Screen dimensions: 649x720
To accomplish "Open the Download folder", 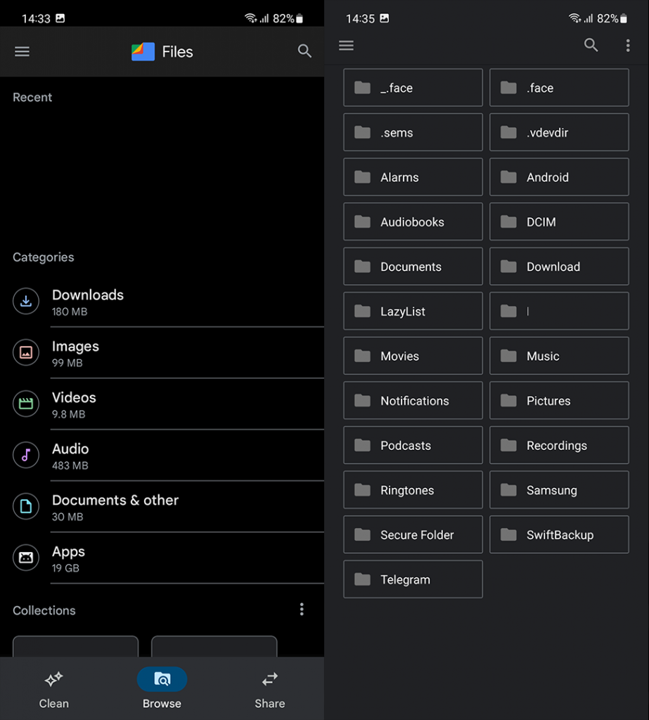I will (x=559, y=266).
